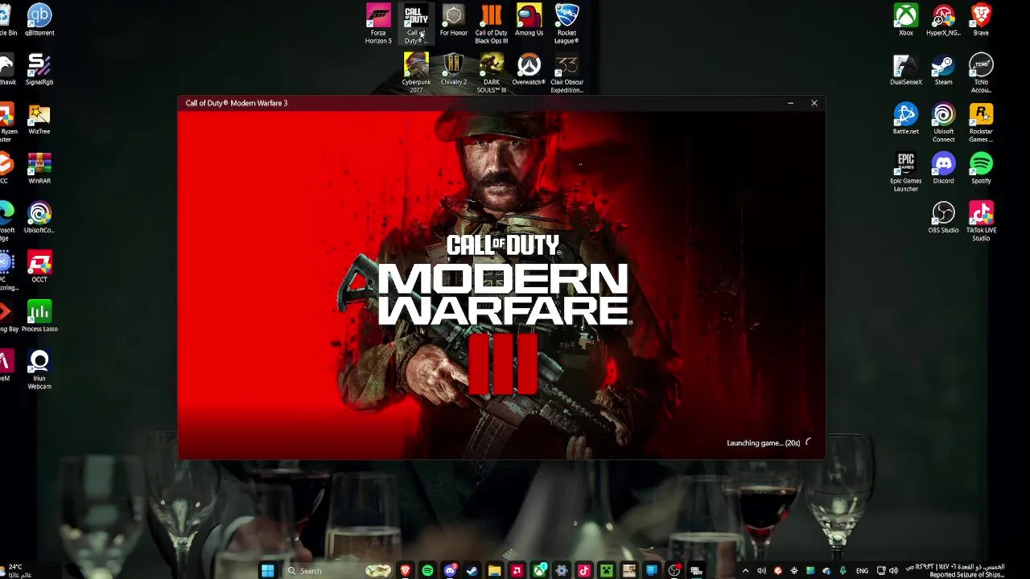The image size is (1030, 579).
Task: Select the HyperX NGENUITY desktop icon
Action: coord(943,20)
